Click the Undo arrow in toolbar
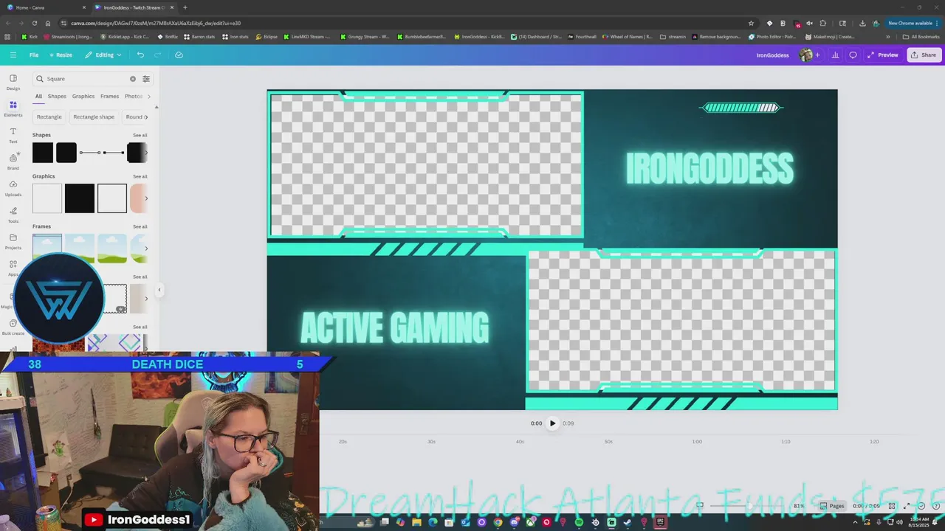Image resolution: width=945 pixels, height=531 pixels. [x=140, y=55]
